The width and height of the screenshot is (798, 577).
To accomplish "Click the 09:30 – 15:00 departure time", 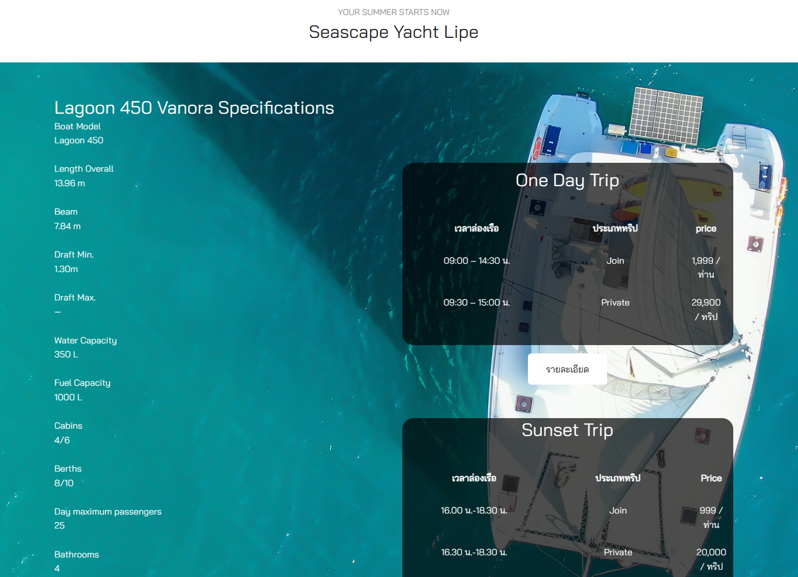I will pos(477,302).
